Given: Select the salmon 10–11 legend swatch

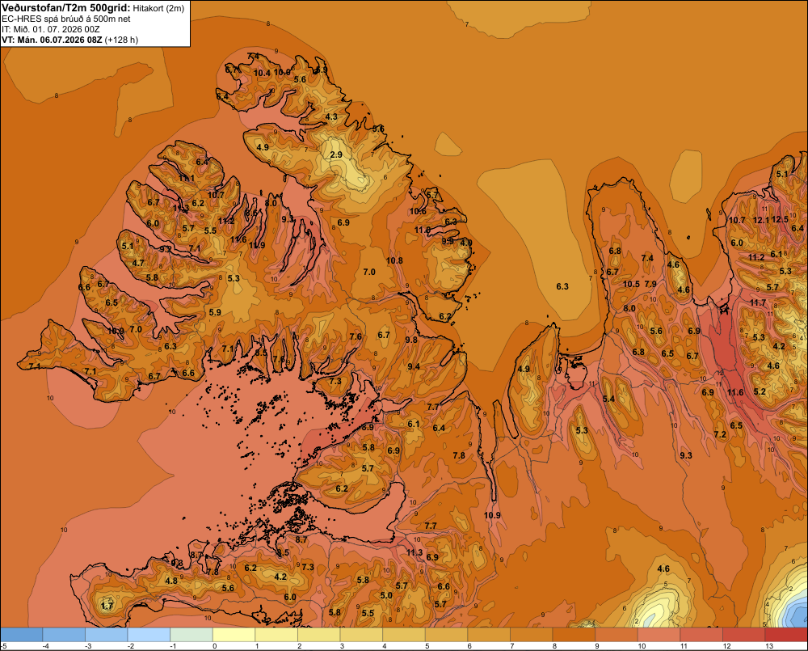Looking at the screenshot, I should [659, 635].
